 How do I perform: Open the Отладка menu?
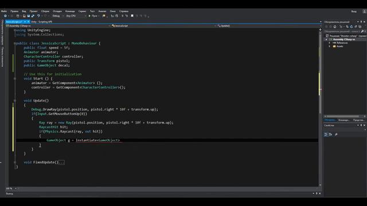point(57,11)
